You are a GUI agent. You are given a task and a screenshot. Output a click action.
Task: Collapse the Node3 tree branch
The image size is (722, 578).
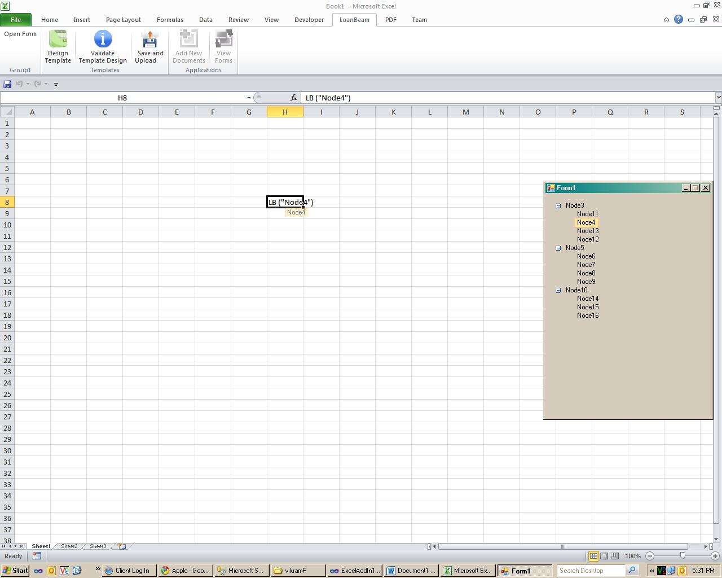coord(558,205)
